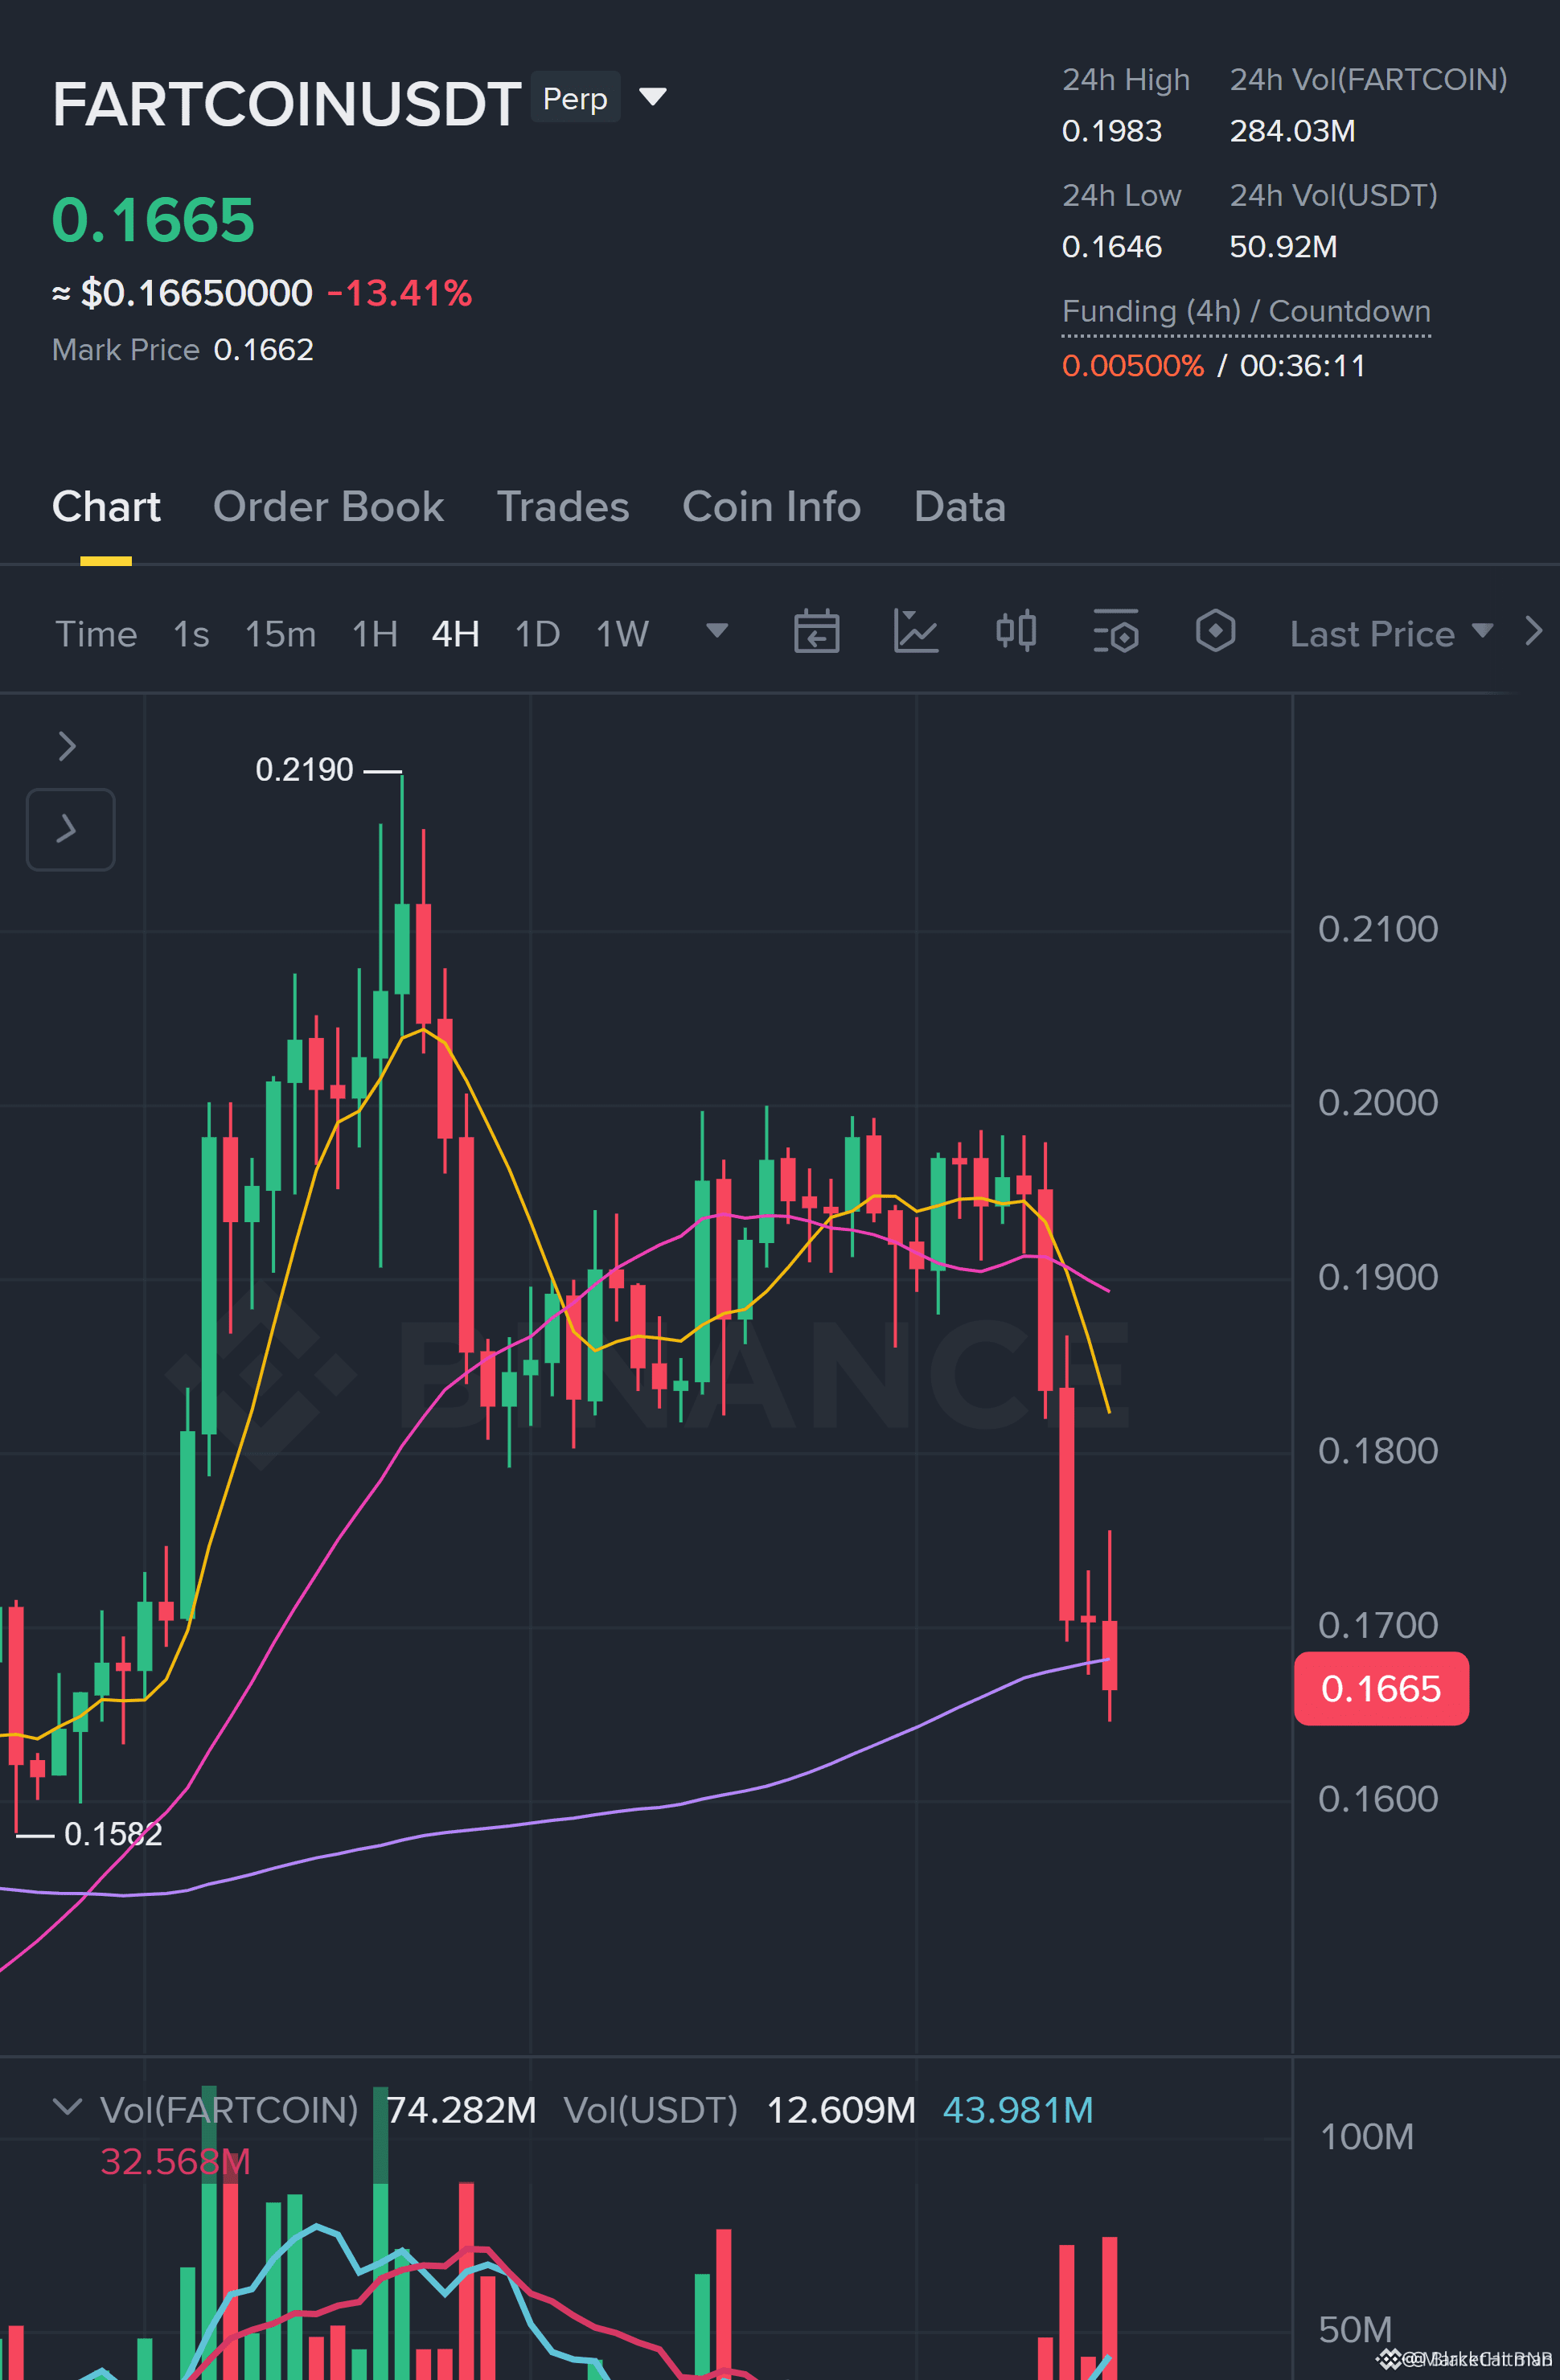Viewport: 1560px width, 2380px height.
Task: Select the candlestick chart type icon
Action: click(1016, 631)
